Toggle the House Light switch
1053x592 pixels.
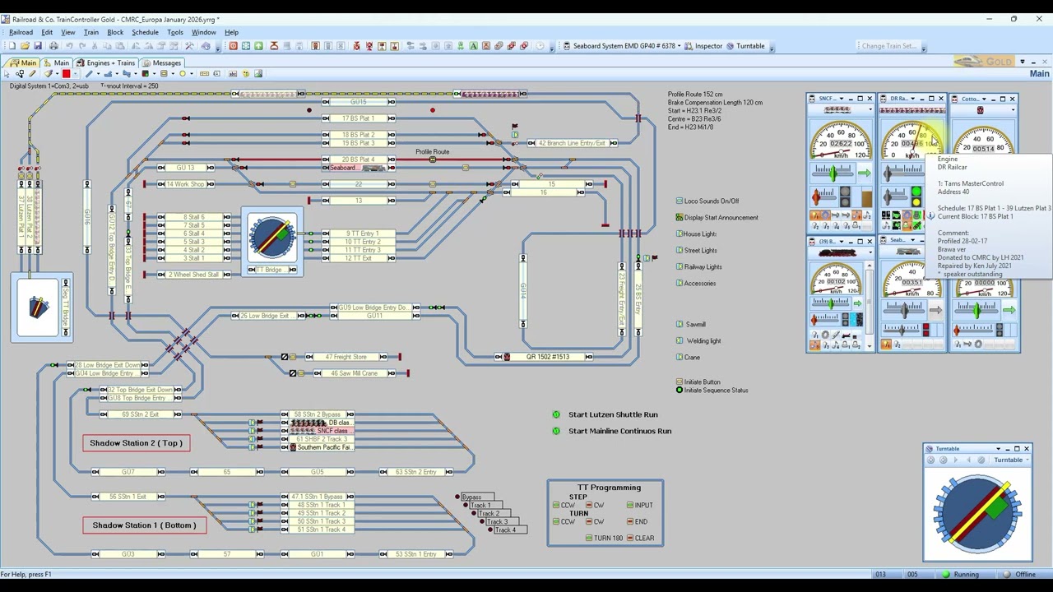[x=680, y=234]
